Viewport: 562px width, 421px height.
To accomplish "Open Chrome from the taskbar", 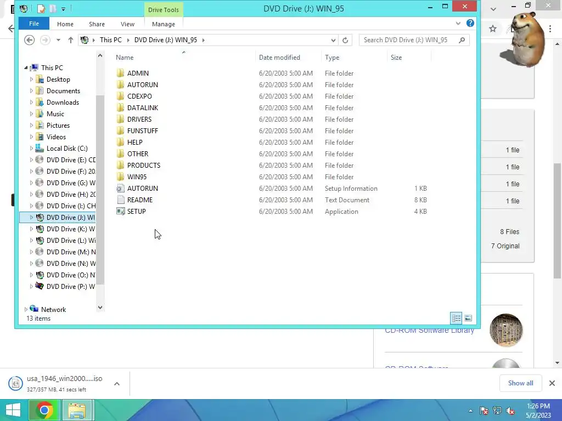I will (44, 410).
